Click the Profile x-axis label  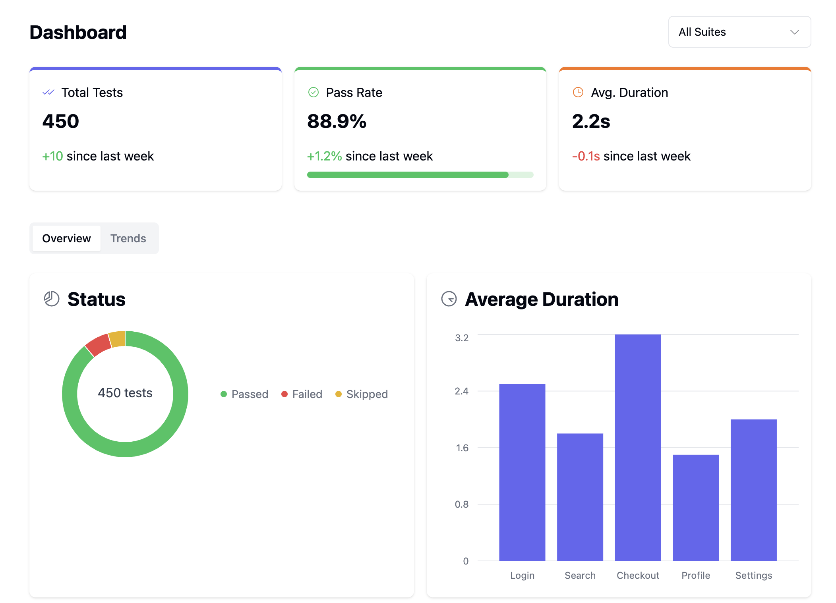click(696, 575)
